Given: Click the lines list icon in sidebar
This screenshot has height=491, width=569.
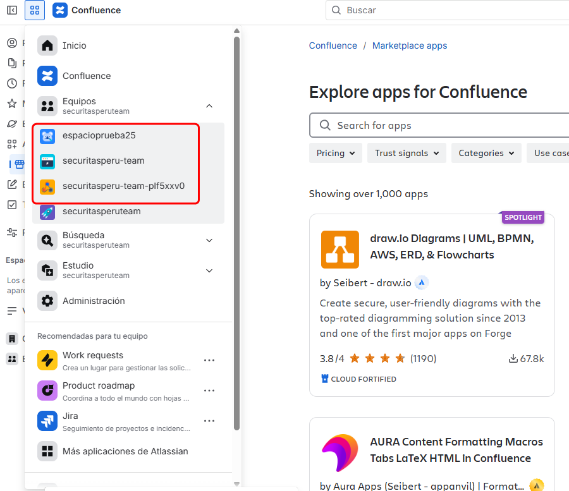Looking at the screenshot, I should point(12,311).
